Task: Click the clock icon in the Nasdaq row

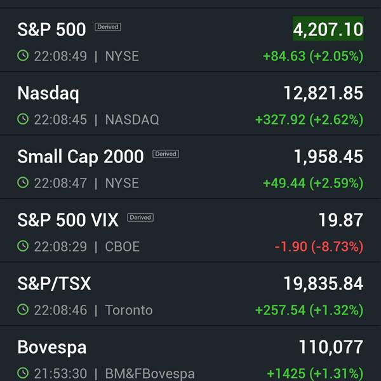Action: pyautogui.click(x=23, y=119)
